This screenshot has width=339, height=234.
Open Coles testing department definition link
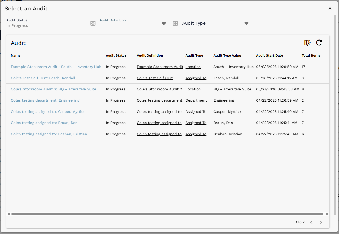tap(160, 100)
